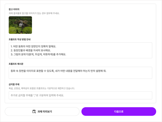Click the 참고 이미지 heading
The width and height of the screenshot is (162, 122).
[x=14, y=9]
